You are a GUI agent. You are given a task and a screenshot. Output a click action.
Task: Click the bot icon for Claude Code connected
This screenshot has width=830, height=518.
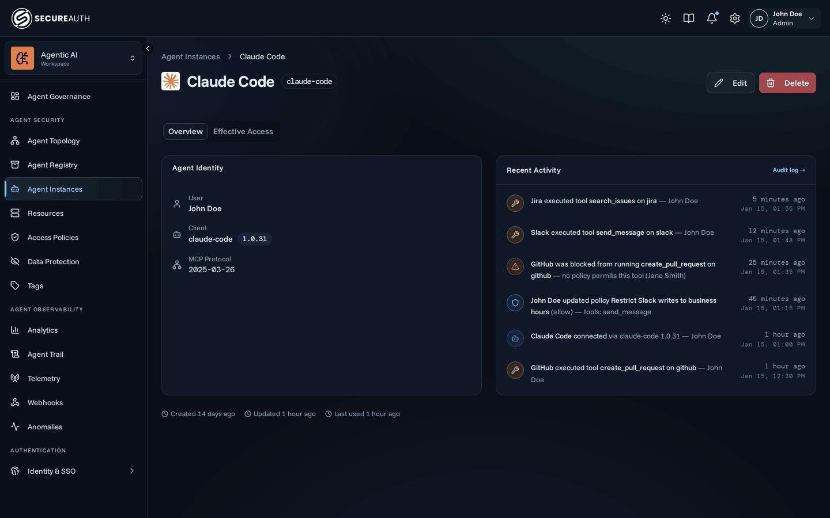(515, 338)
